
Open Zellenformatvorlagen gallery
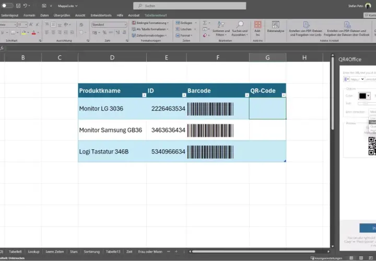pyautogui.click(x=149, y=35)
